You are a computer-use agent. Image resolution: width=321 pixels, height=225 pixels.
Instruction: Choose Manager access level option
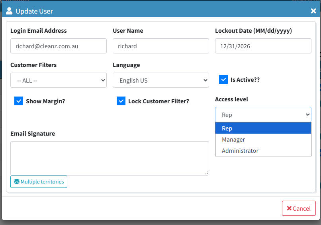tap(263, 140)
